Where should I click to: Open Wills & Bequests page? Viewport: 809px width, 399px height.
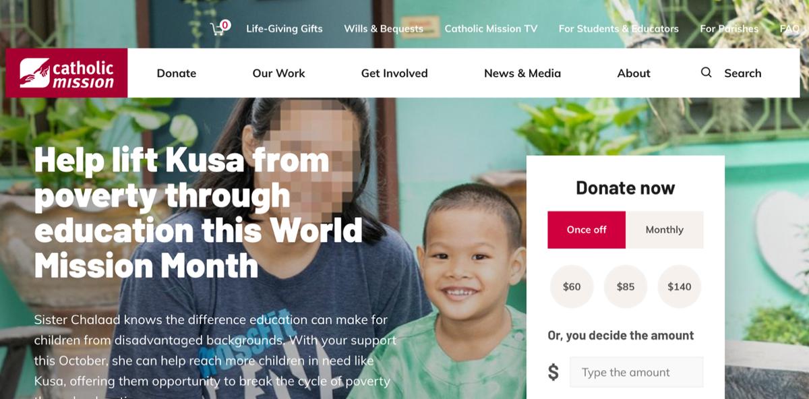(x=384, y=29)
